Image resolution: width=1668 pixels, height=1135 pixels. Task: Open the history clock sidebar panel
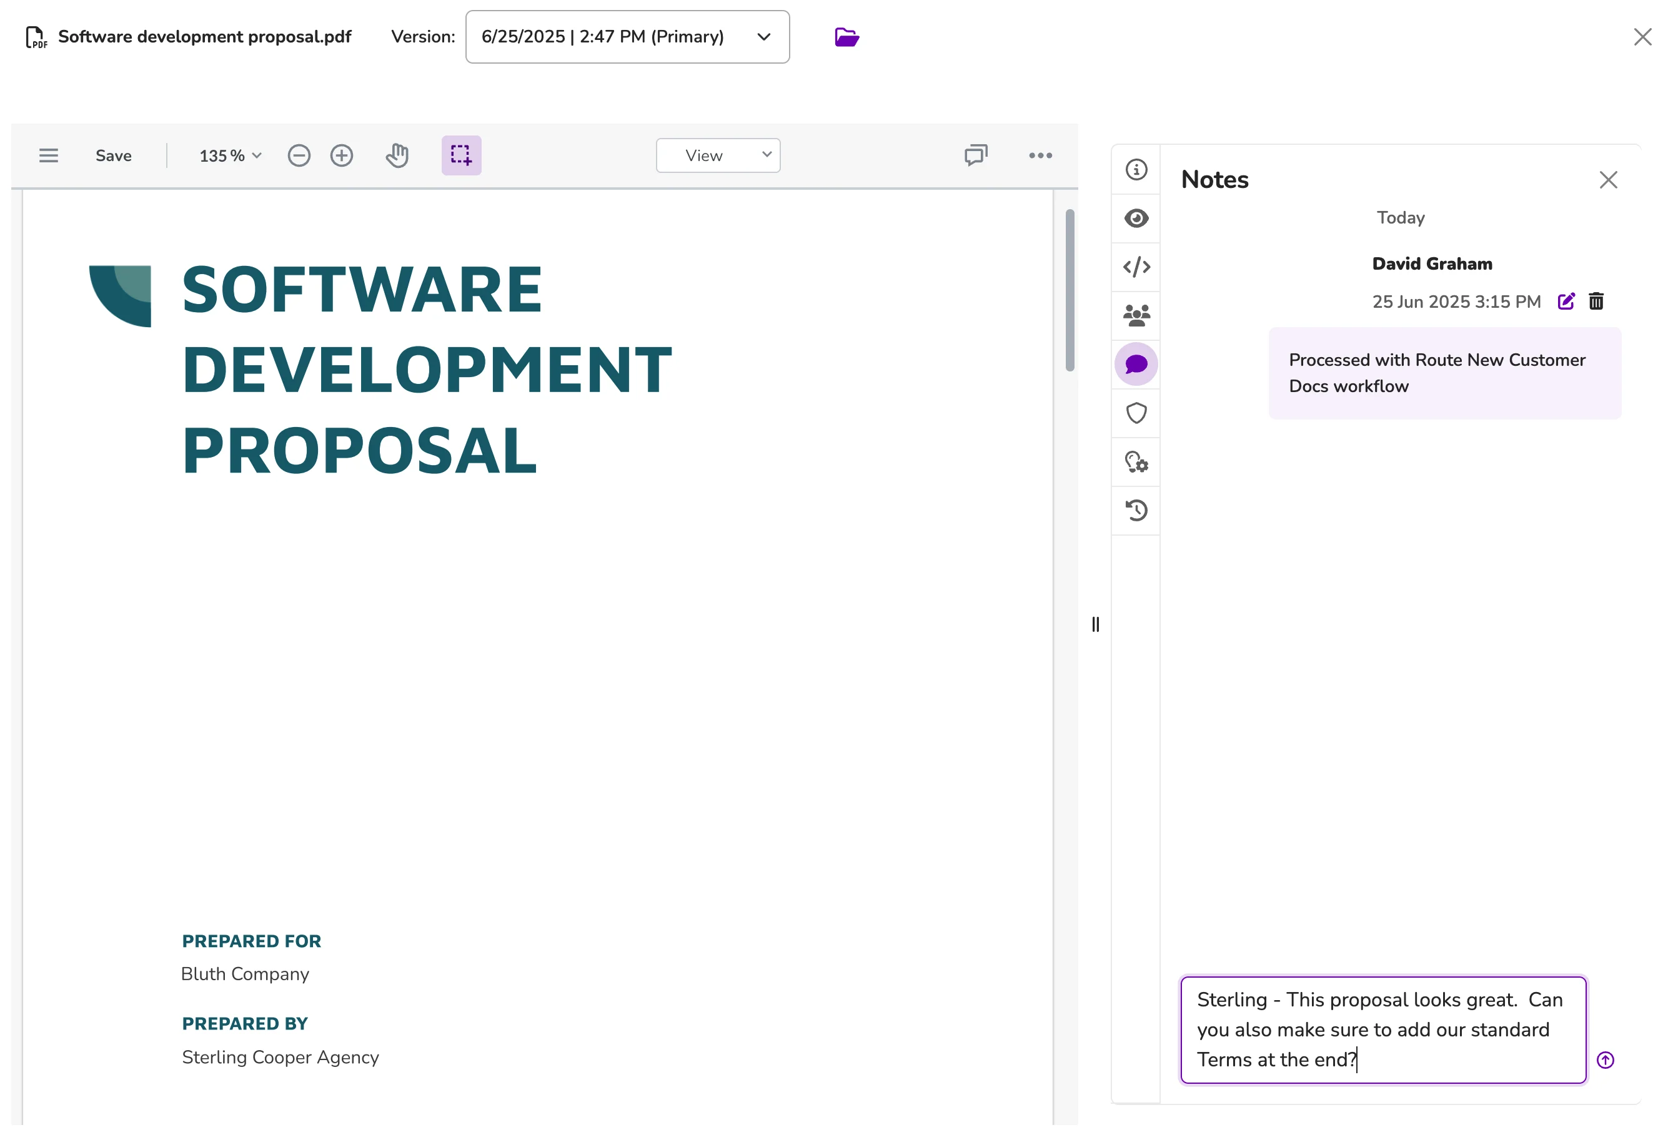pyautogui.click(x=1136, y=511)
